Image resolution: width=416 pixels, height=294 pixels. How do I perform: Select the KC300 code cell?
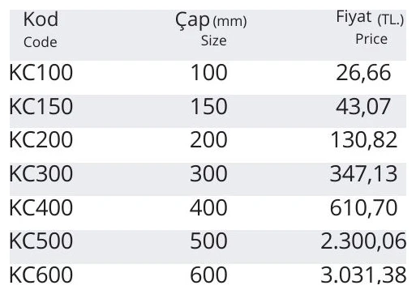(41, 173)
